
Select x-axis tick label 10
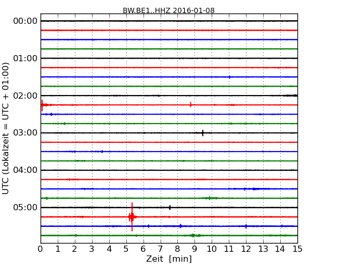click(212, 249)
